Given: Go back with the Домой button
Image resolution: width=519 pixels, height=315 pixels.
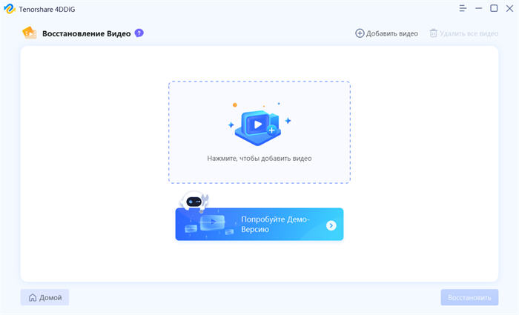Looking at the screenshot, I should [x=44, y=297].
